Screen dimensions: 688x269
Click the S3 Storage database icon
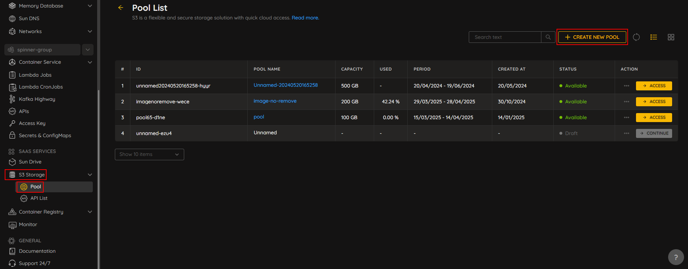point(12,175)
